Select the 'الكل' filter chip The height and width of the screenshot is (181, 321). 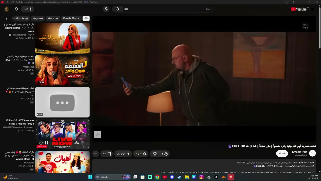pos(86,18)
